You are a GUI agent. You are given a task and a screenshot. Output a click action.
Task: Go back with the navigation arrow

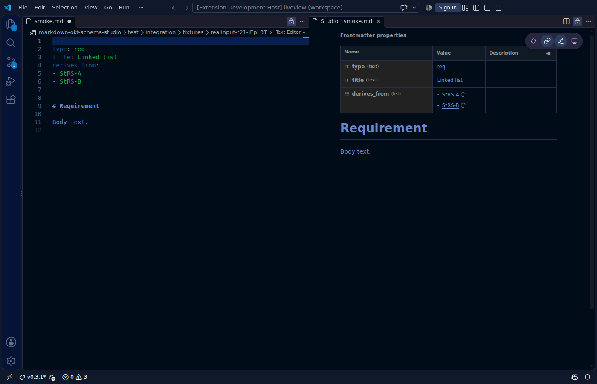point(174,8)
